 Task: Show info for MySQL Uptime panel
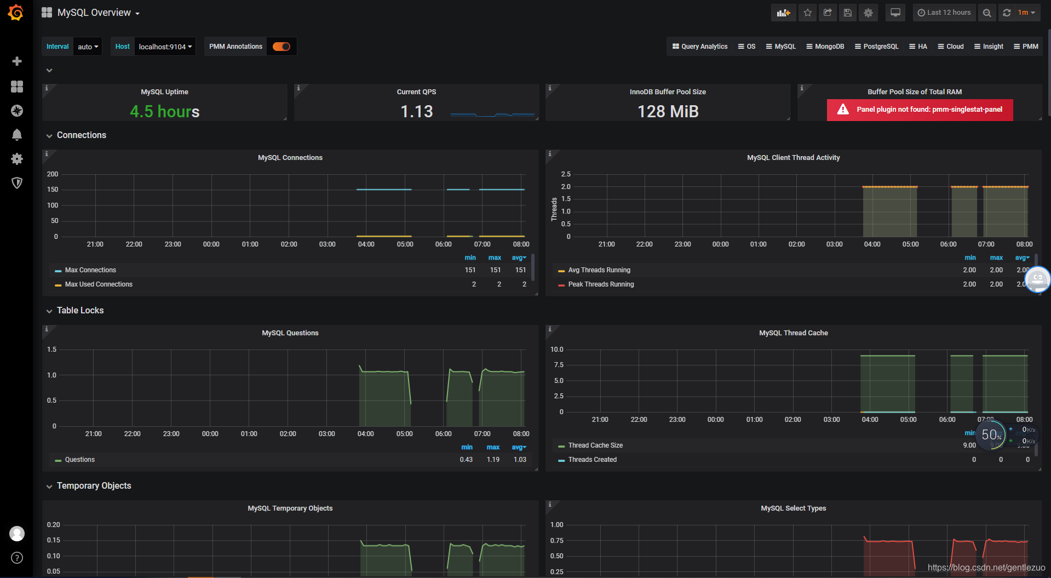pyautogui.click(x=47, y=88)
